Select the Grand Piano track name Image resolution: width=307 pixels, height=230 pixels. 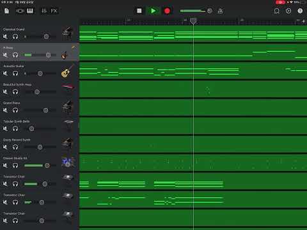pyautogui.click(x=12, y=103)
